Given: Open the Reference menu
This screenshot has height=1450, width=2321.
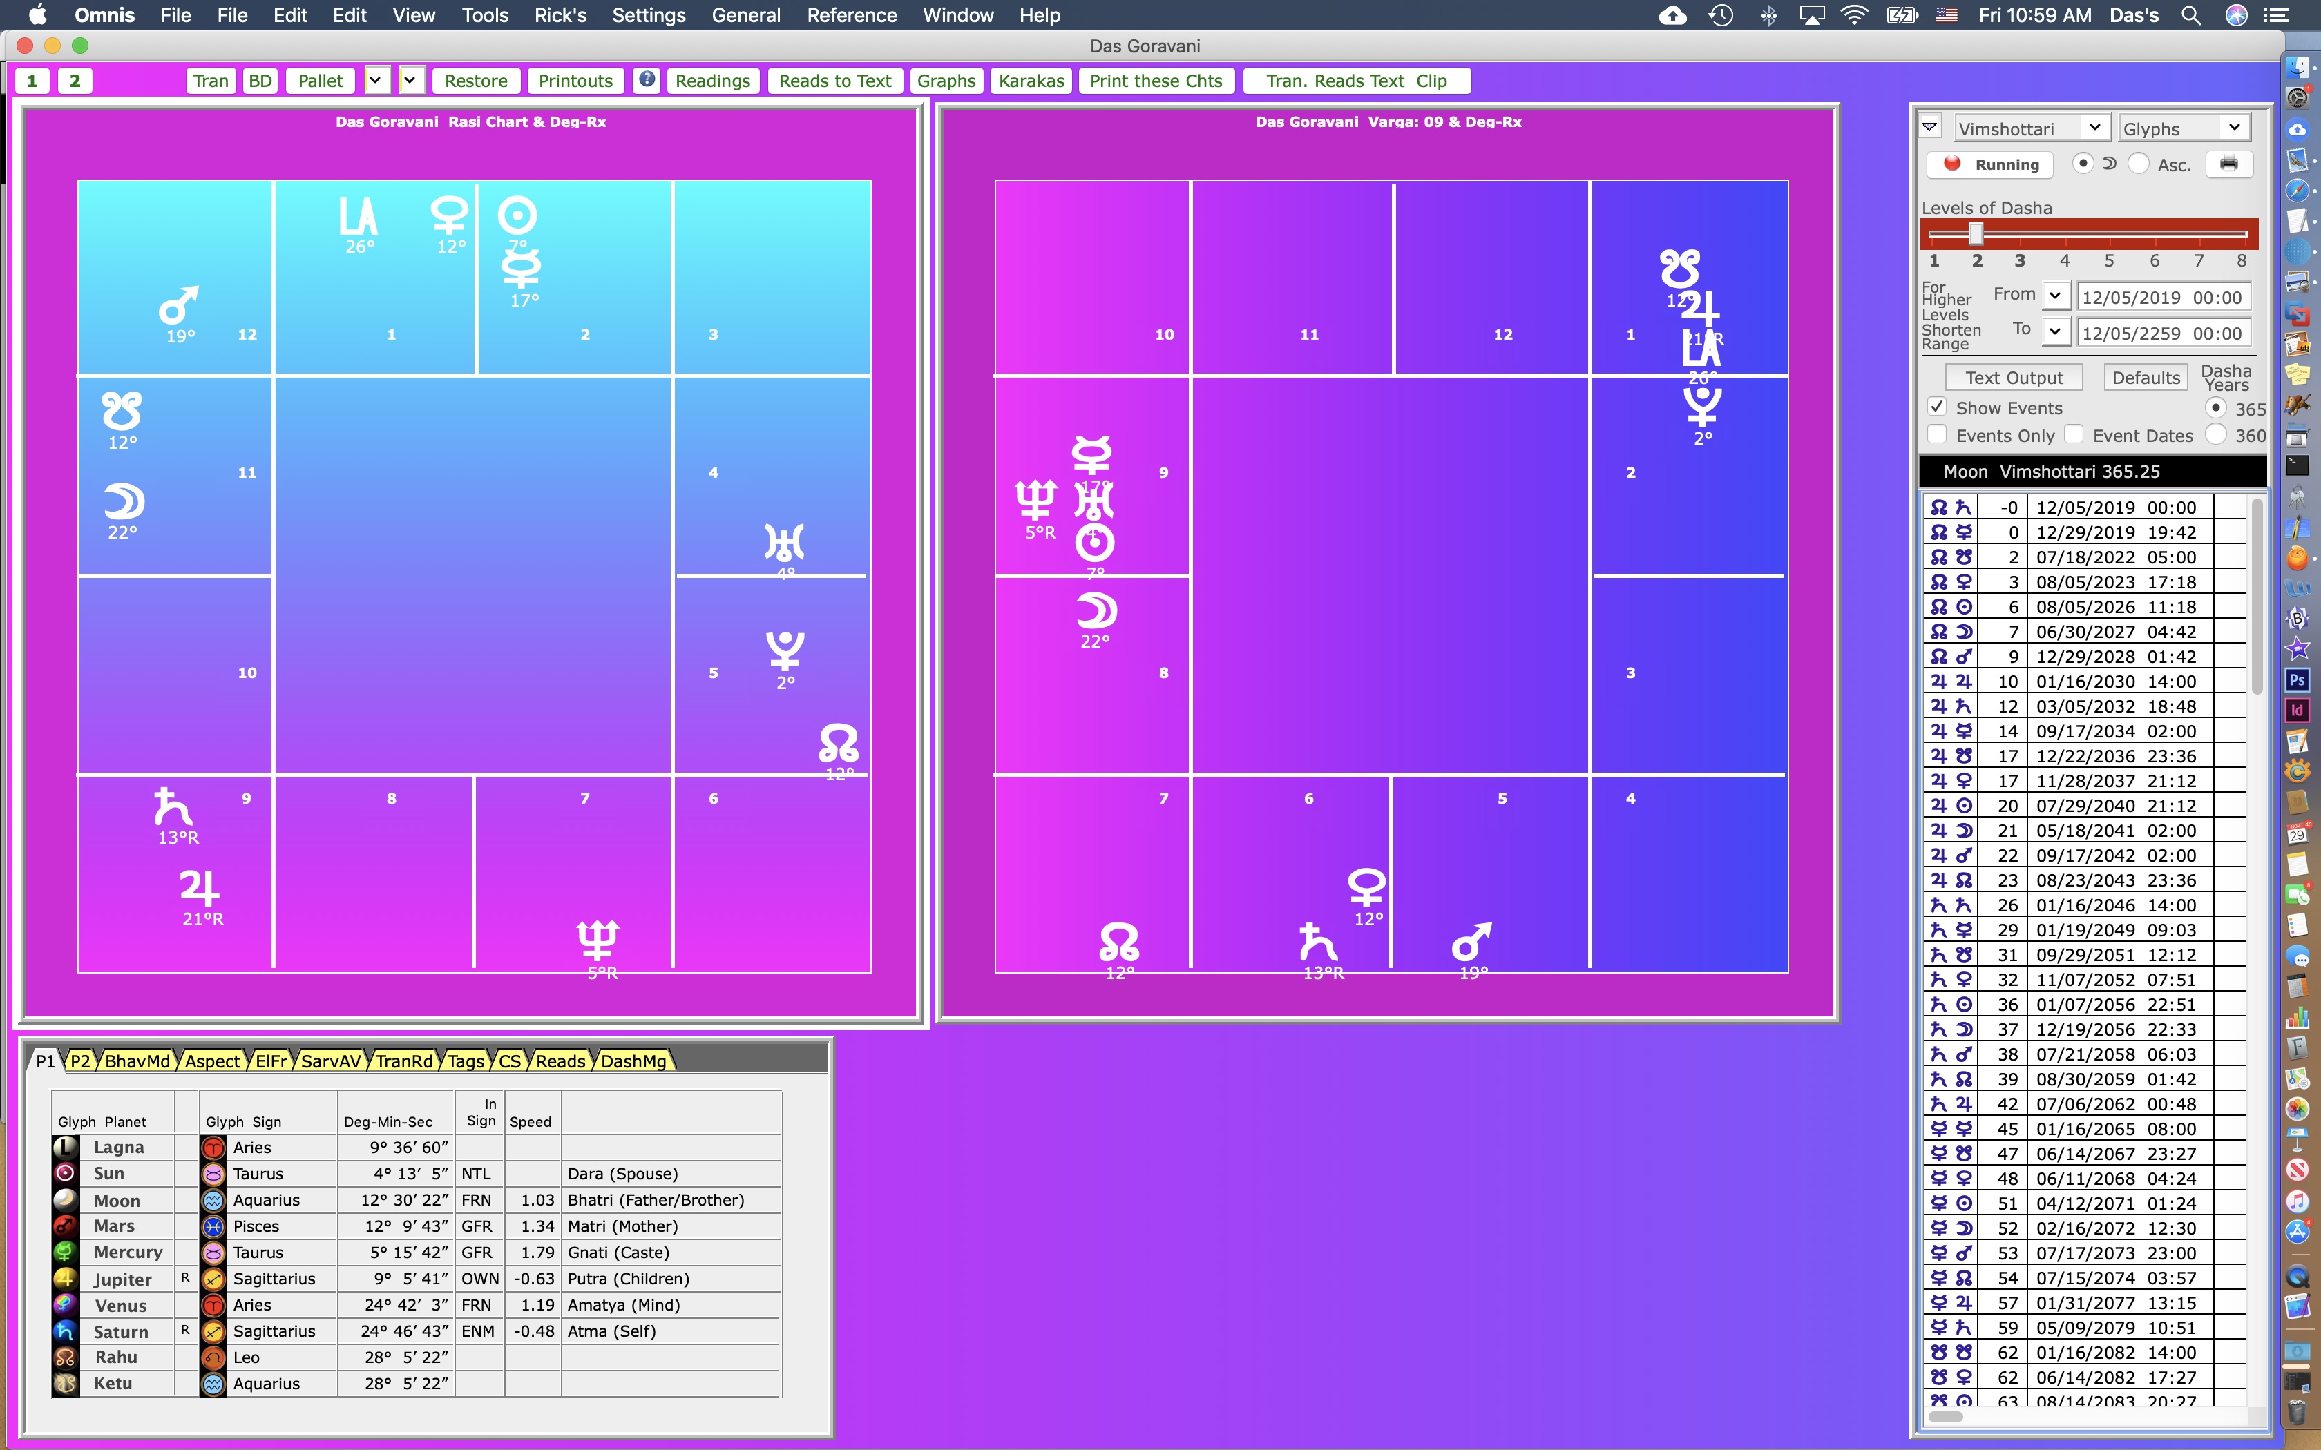Looking at the screenshot, I should pos(851,15).
